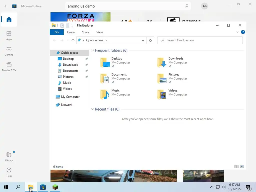Screen dimensions: 256x192
Task: Select the Videos folder icon in Frequent folders
Action: click(162, 94)
